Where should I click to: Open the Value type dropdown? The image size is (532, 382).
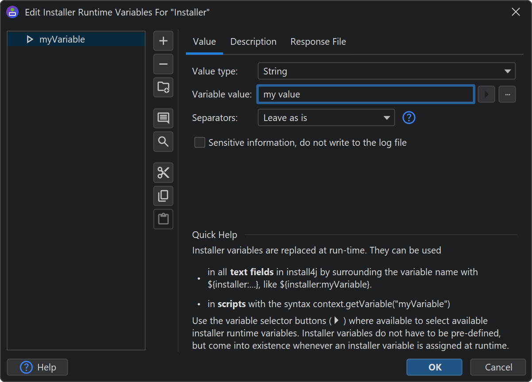click(386, 71)
